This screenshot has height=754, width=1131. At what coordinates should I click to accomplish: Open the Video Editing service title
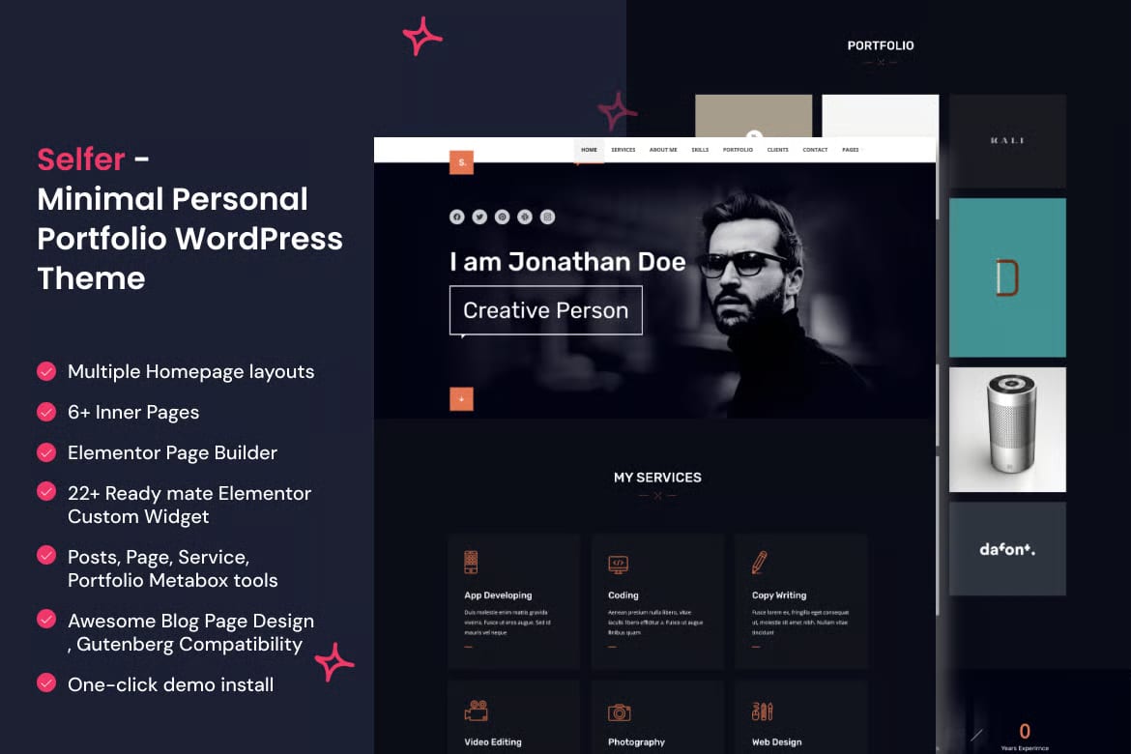(493, 741)
